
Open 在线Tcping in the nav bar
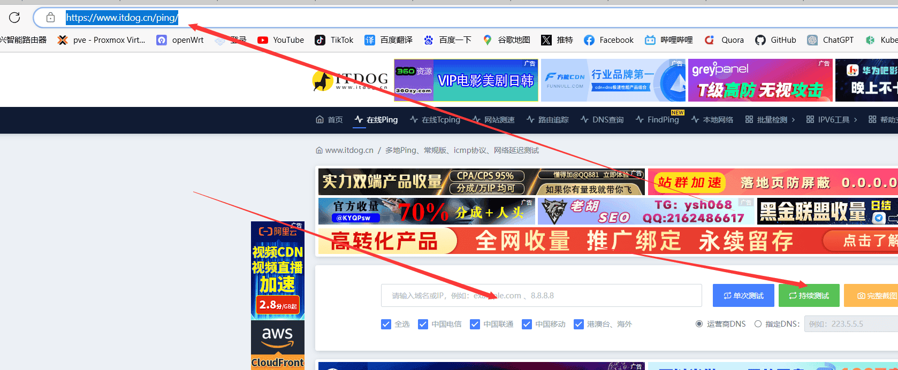(435, 120)
